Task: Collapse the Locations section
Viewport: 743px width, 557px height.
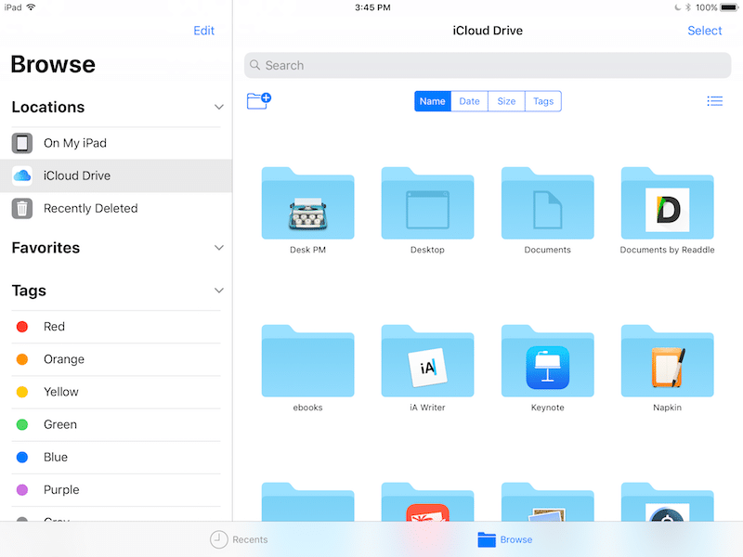Action: (x=219, y=108)
